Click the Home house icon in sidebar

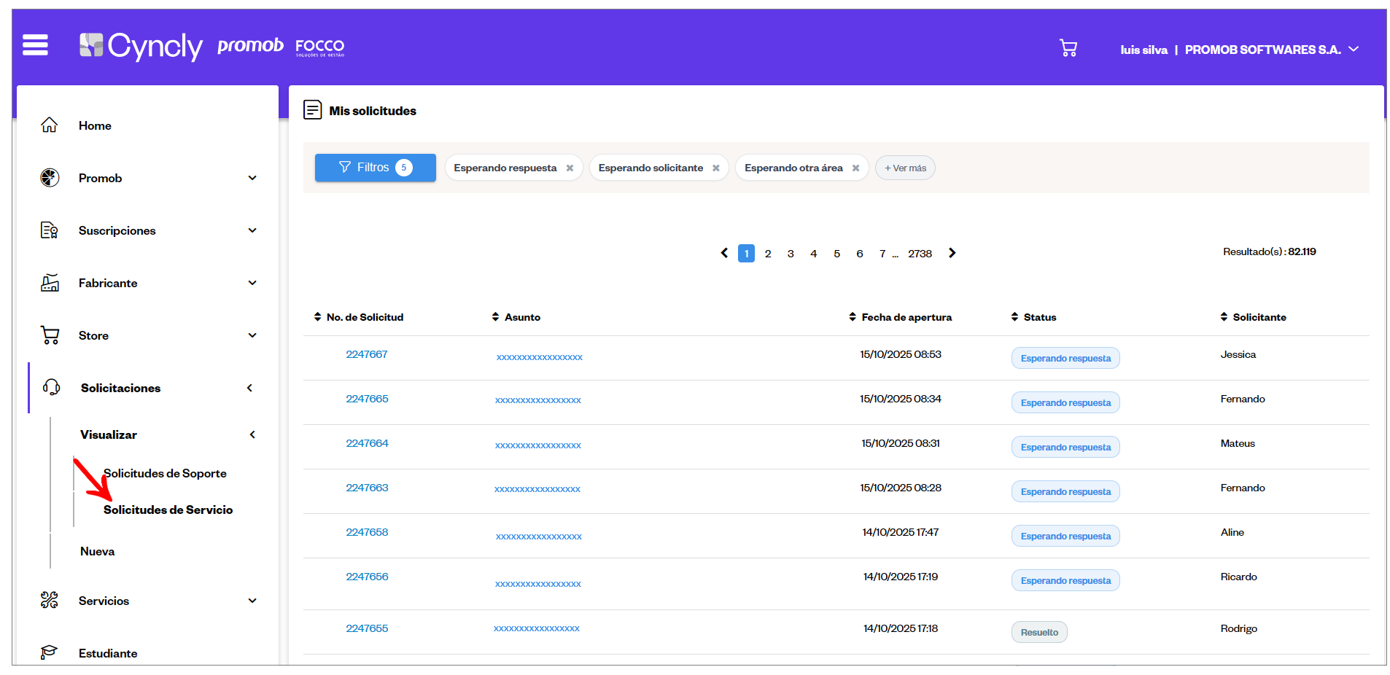pyautogui.click(x=50, y=125)
